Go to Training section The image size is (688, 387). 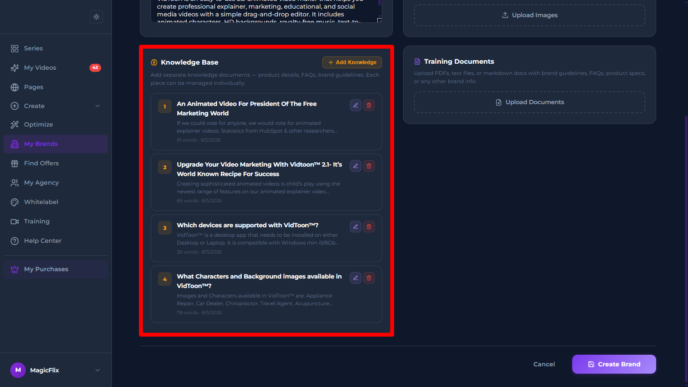[x=56, y=221]
